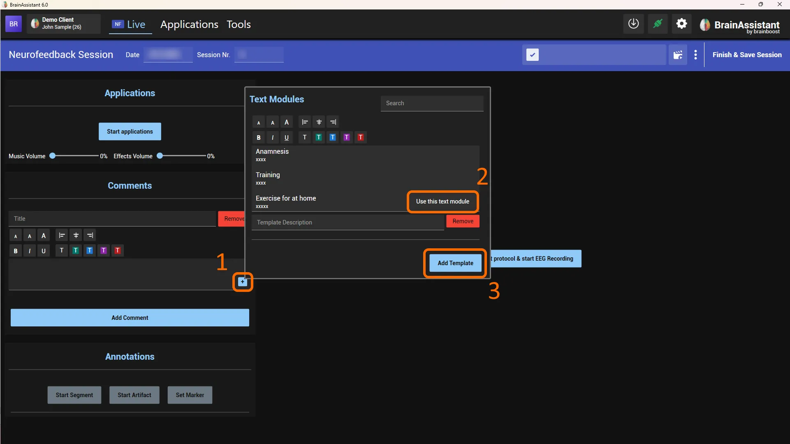The image size is (790, 444).
Task: Choose green text color in Text Modules
Action: click(319, 137)
